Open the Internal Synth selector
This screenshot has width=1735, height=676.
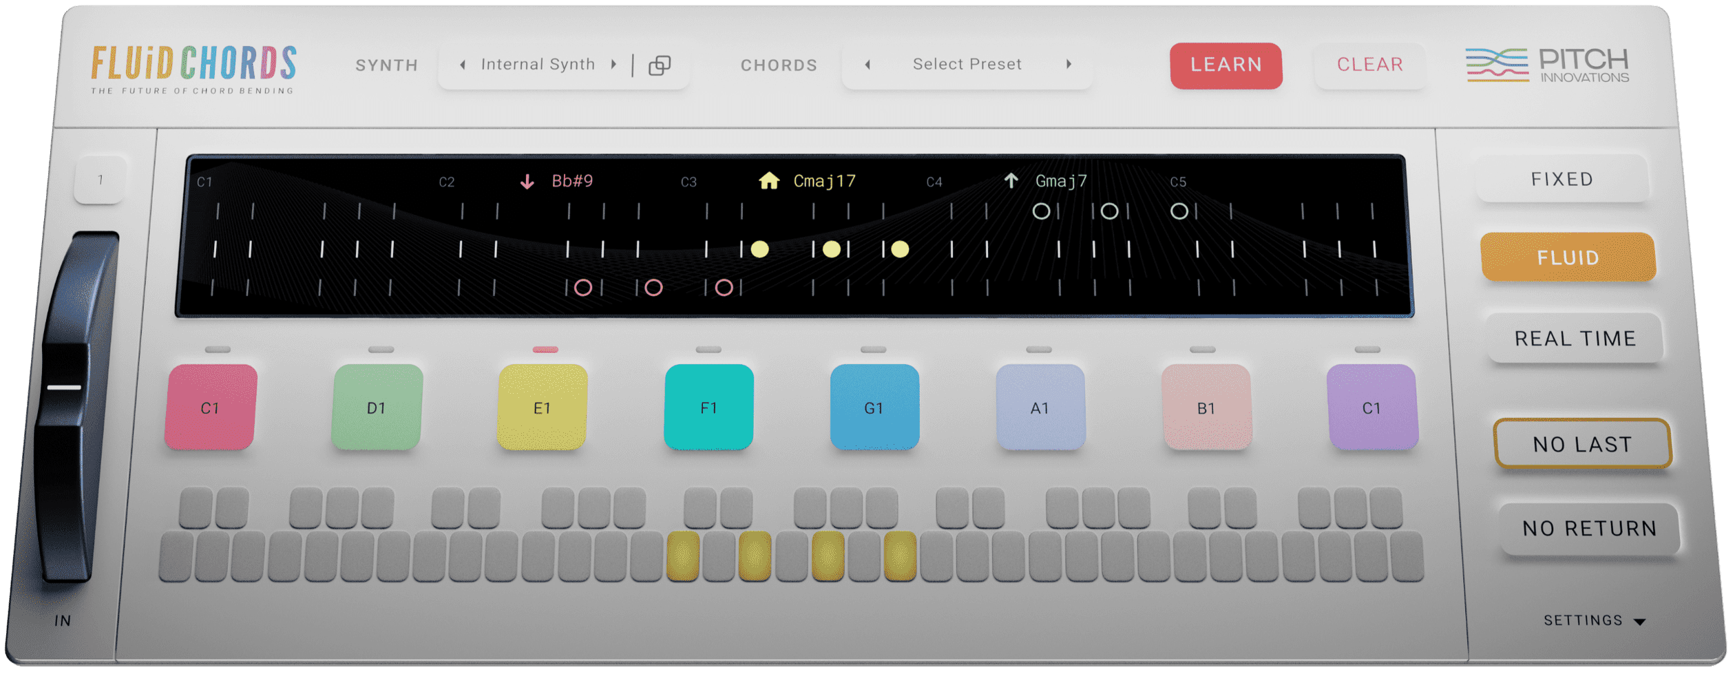tap(538, 65)
